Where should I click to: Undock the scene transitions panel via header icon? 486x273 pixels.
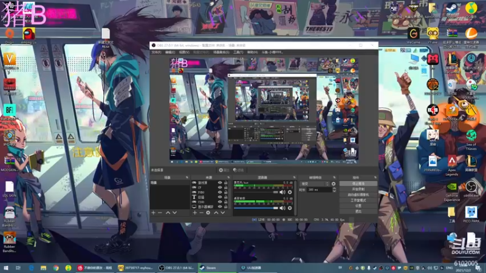(x=334, y=177)
